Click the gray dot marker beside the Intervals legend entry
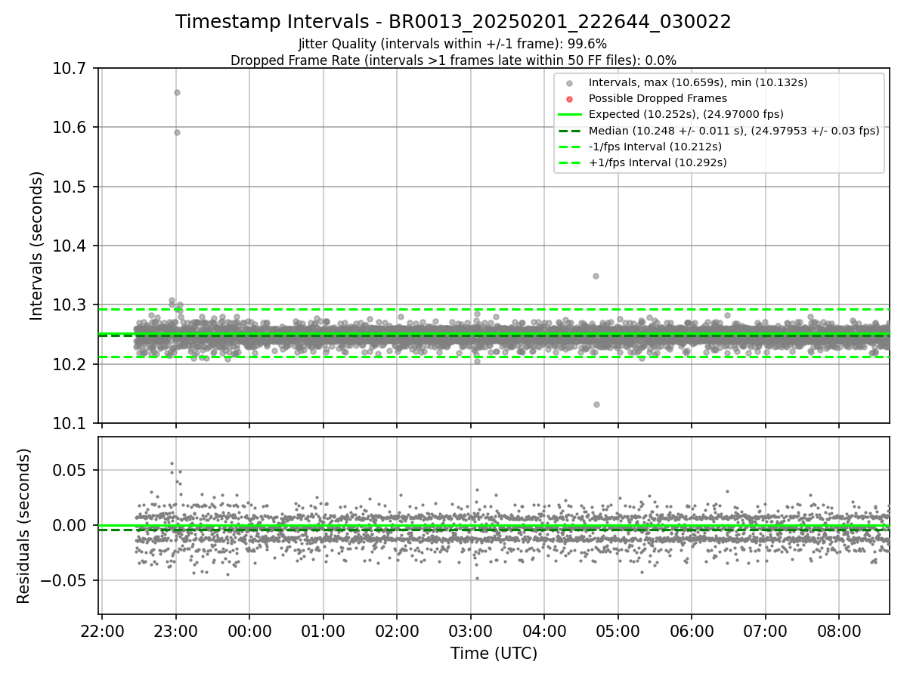The width and height of the screenshot is (907, 680). tap(570, 83)
